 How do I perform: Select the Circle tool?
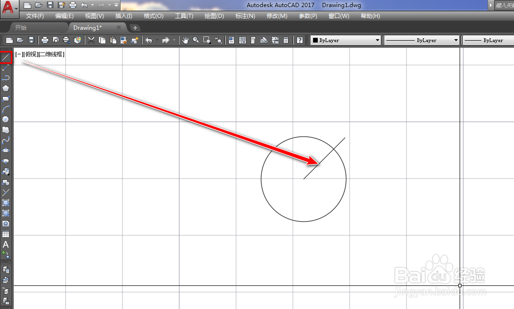pos(6,119)
